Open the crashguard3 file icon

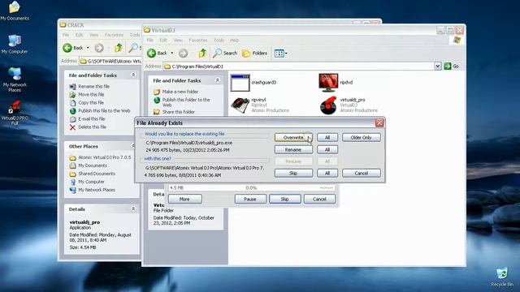240,83
